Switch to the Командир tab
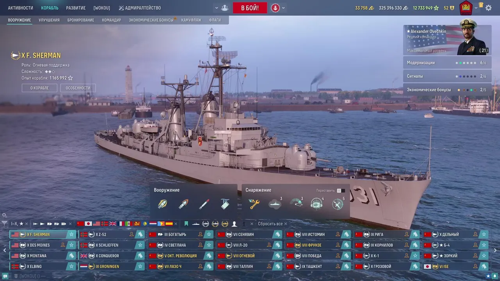Screen dimensions: 500x281 click(111, 20)
